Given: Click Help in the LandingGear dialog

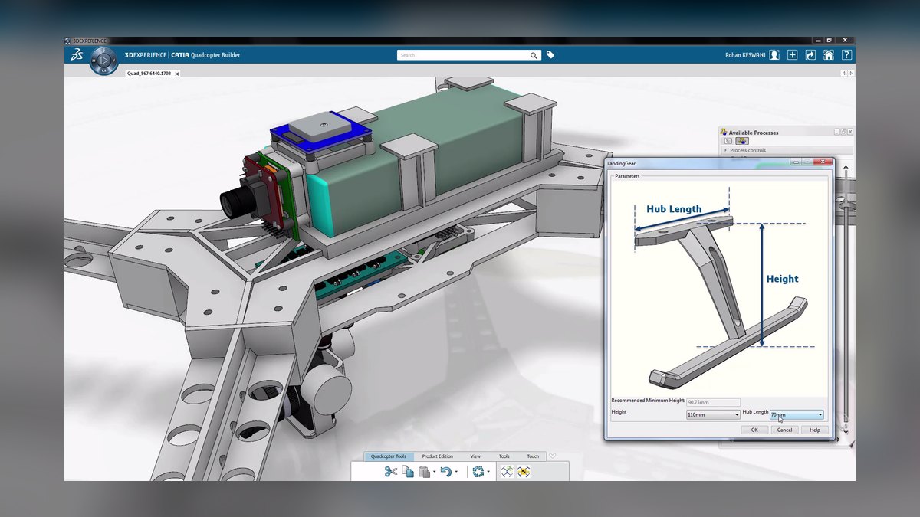Looking at the screenshot, I should [815, 430].
